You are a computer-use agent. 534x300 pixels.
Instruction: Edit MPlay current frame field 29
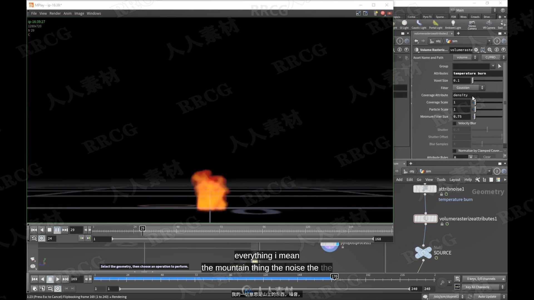[76, 230]
